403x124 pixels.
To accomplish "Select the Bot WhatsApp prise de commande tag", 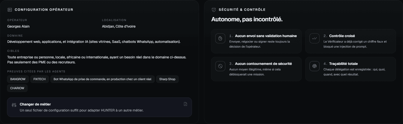I will tap(103, 79).
